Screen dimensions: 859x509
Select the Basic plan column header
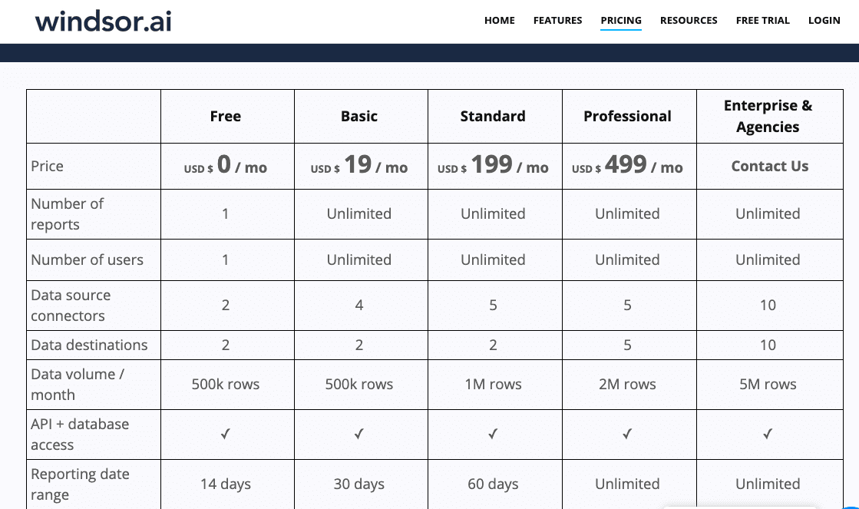tap(359, 117)
